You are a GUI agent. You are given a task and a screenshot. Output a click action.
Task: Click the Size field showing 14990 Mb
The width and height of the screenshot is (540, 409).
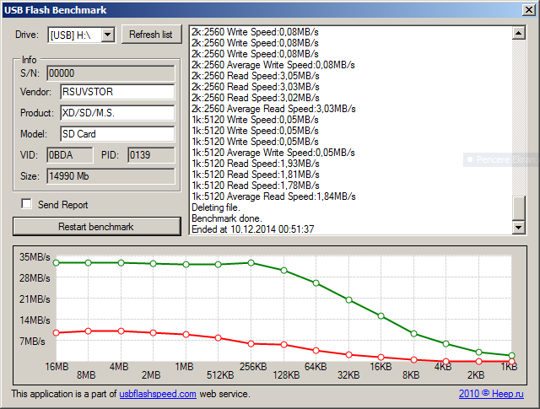coord(110,176)
